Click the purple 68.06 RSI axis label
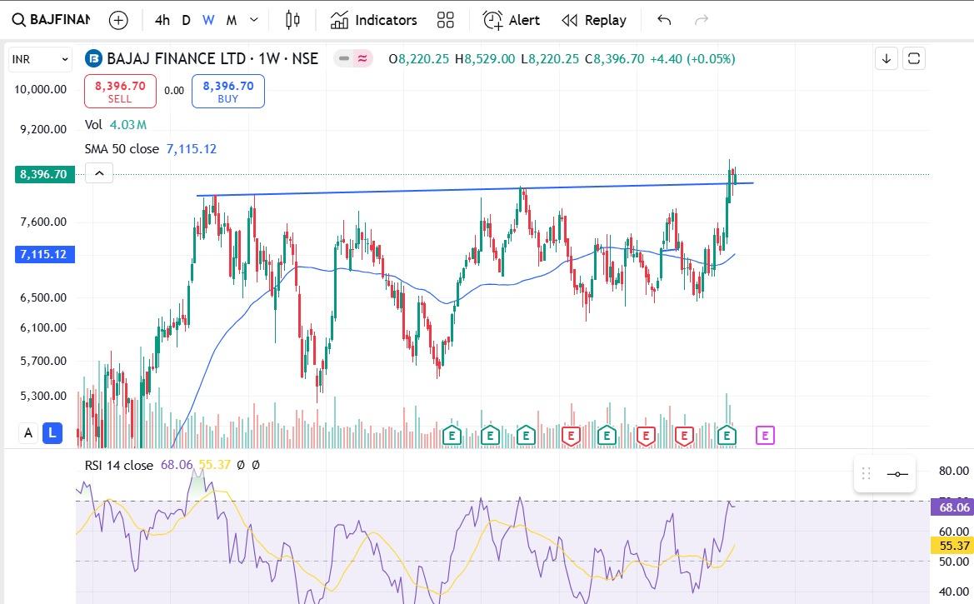The width and height of the screenshot is (974, 604). pyautogui.click(x=953, y=507)
